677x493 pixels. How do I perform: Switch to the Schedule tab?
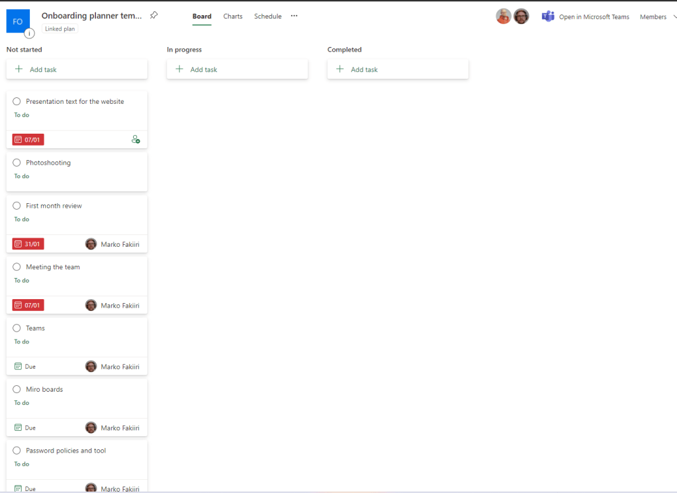coord(267,17)
